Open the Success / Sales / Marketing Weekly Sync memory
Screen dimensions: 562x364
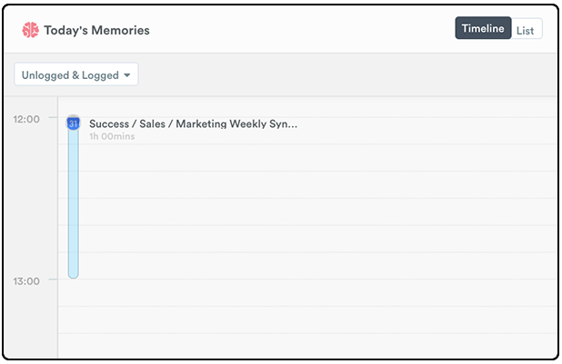(x=193, y=123)
